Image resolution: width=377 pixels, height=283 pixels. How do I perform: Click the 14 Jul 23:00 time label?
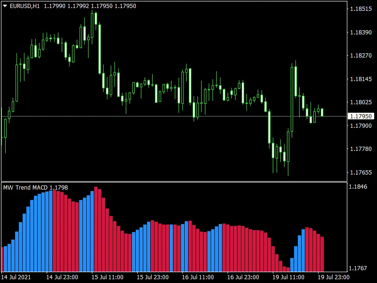(62, 277)
